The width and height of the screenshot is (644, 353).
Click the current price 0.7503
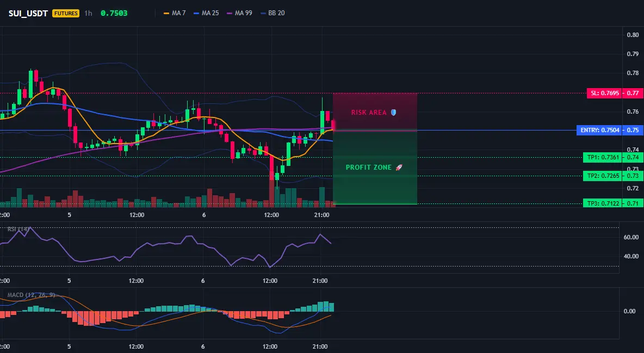click(114, 13)
